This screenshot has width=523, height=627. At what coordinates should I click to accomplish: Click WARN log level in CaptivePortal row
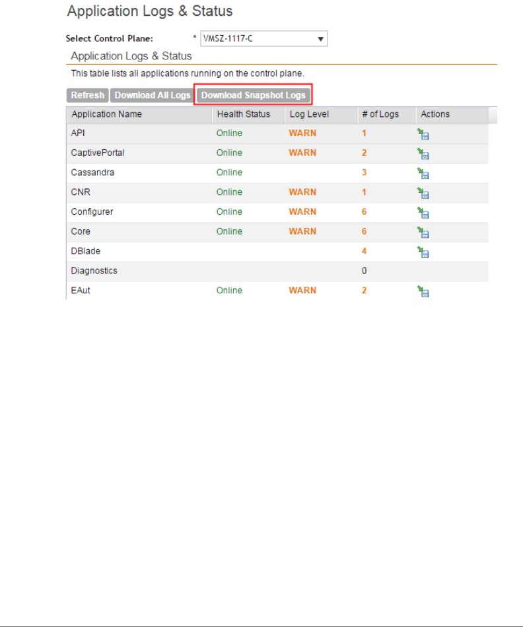(302, 153)
